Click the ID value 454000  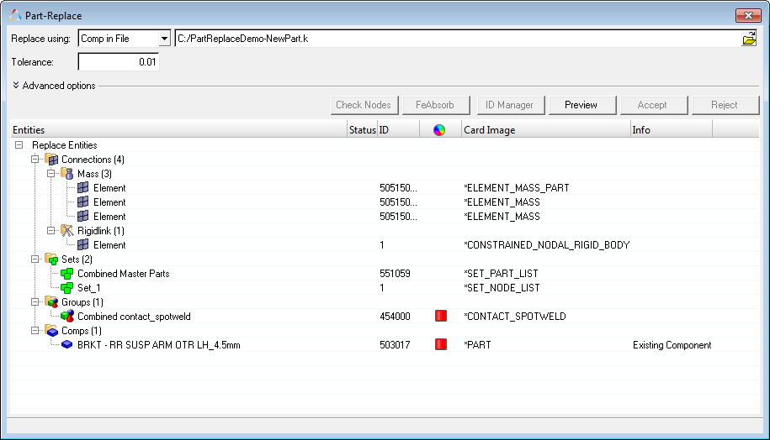(x=395, y=316)
